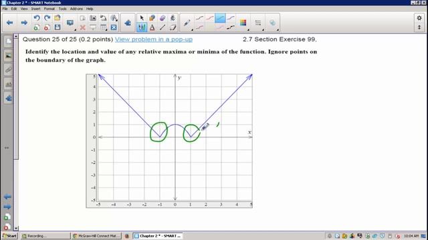
Task: Click the system tray clock
Action: click(x=411, y=236)
